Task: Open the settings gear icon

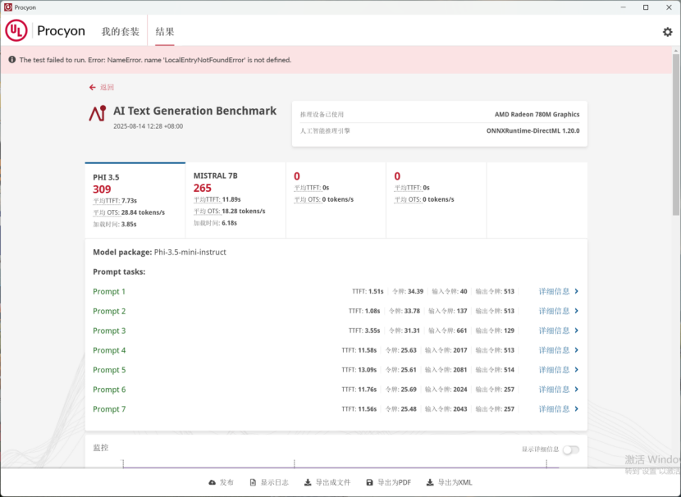Action: point(667,32)
